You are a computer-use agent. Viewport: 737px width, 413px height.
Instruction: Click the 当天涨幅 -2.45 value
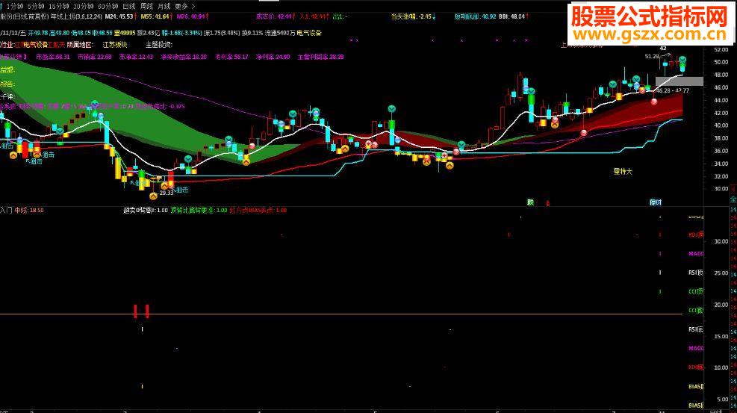413,16
